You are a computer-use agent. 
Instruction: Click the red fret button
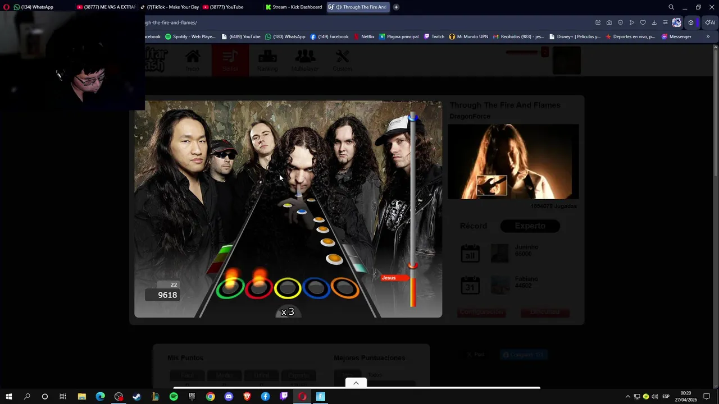click(x=258, y=288)
